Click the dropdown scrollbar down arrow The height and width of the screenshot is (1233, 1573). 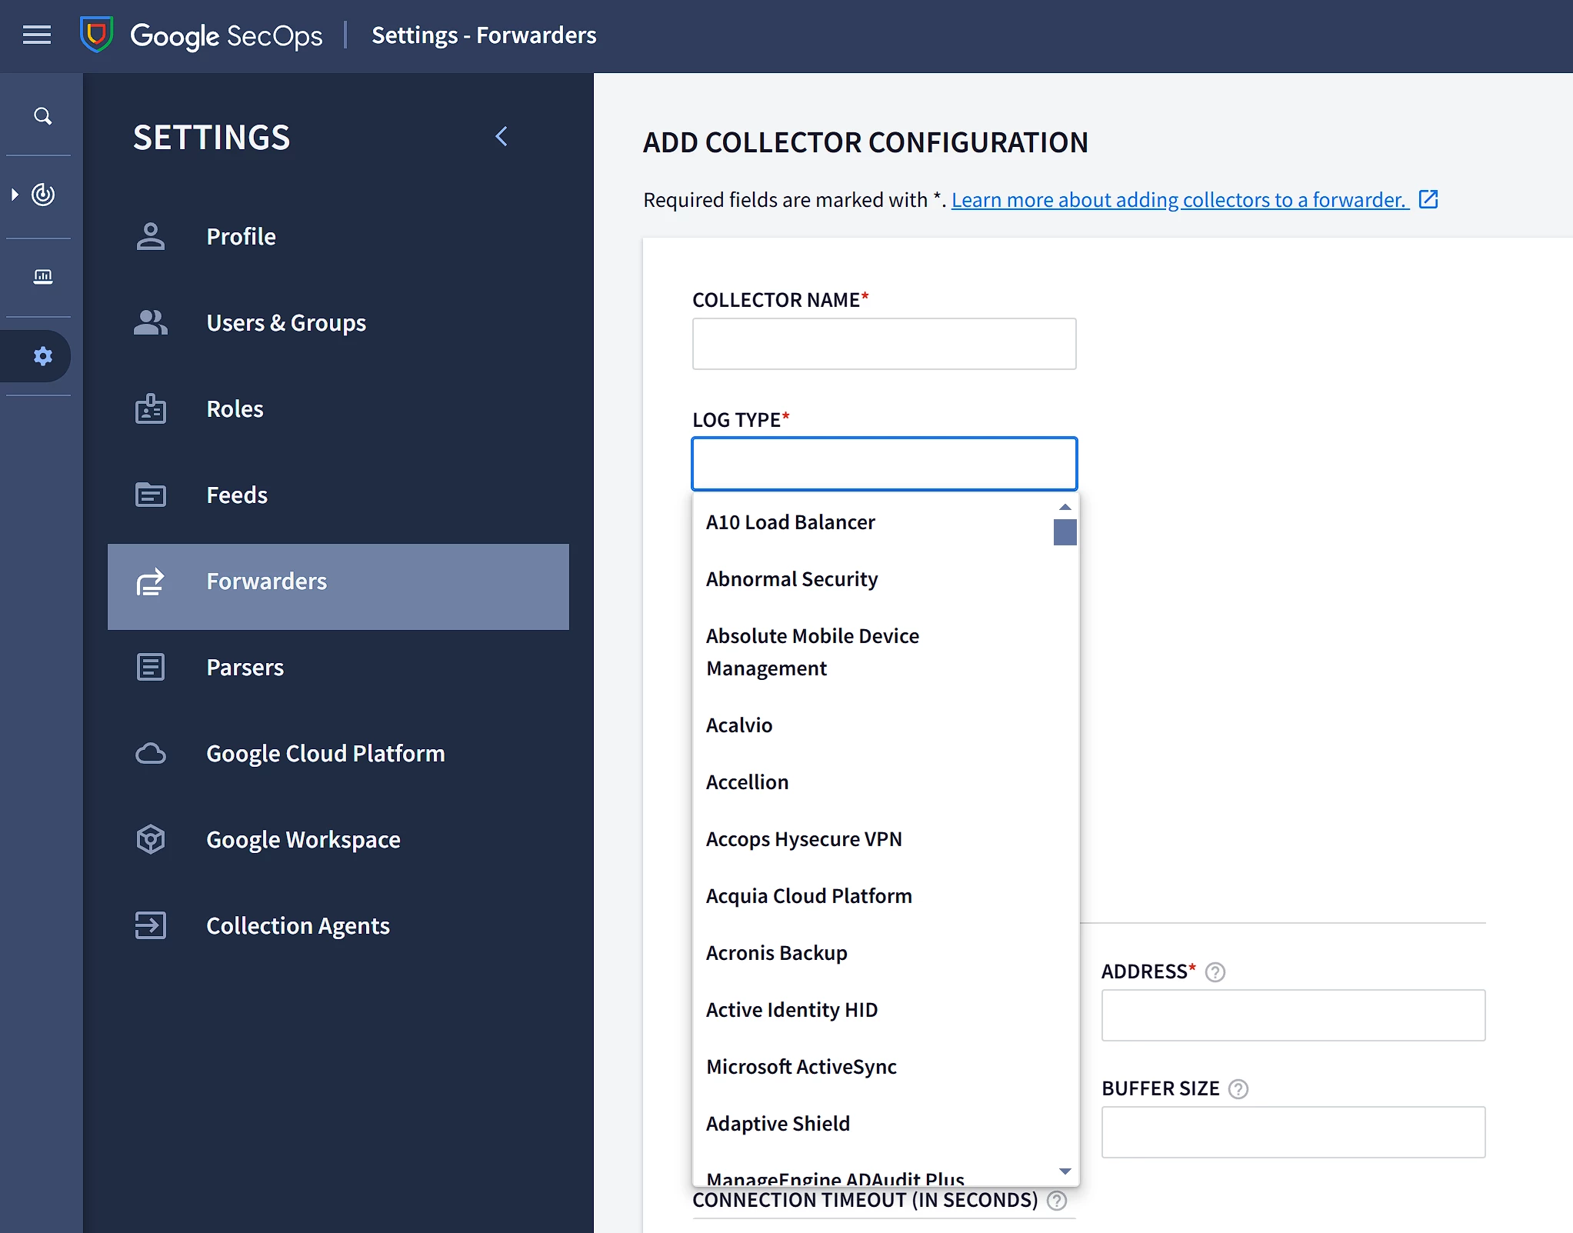1065,1171
